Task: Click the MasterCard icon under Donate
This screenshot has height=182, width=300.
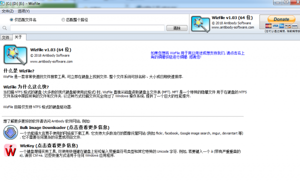Action: pos(268,26)
